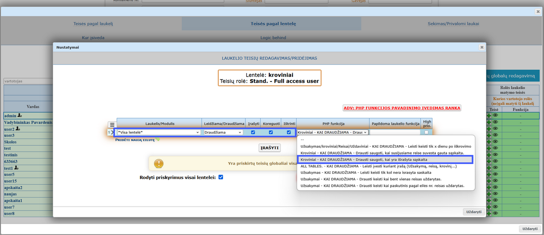Choose option Leisti keisti tik x dienu po iškrovimo
Viewport: 544px width, 235px height.
(386, 146)
